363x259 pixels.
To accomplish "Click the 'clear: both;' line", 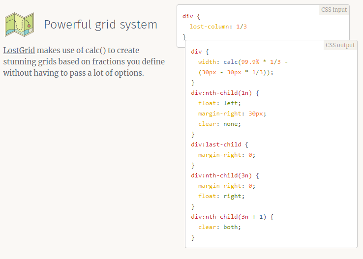I will tap(219, 227).
